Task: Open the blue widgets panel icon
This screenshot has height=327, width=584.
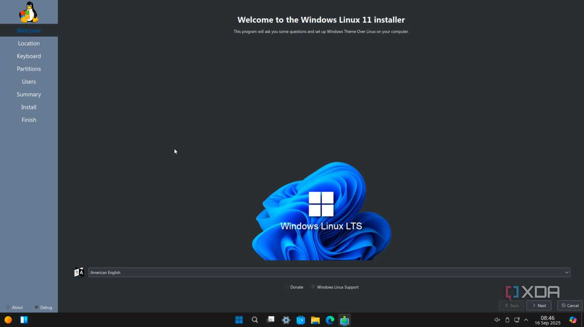Action: point(24,320)
